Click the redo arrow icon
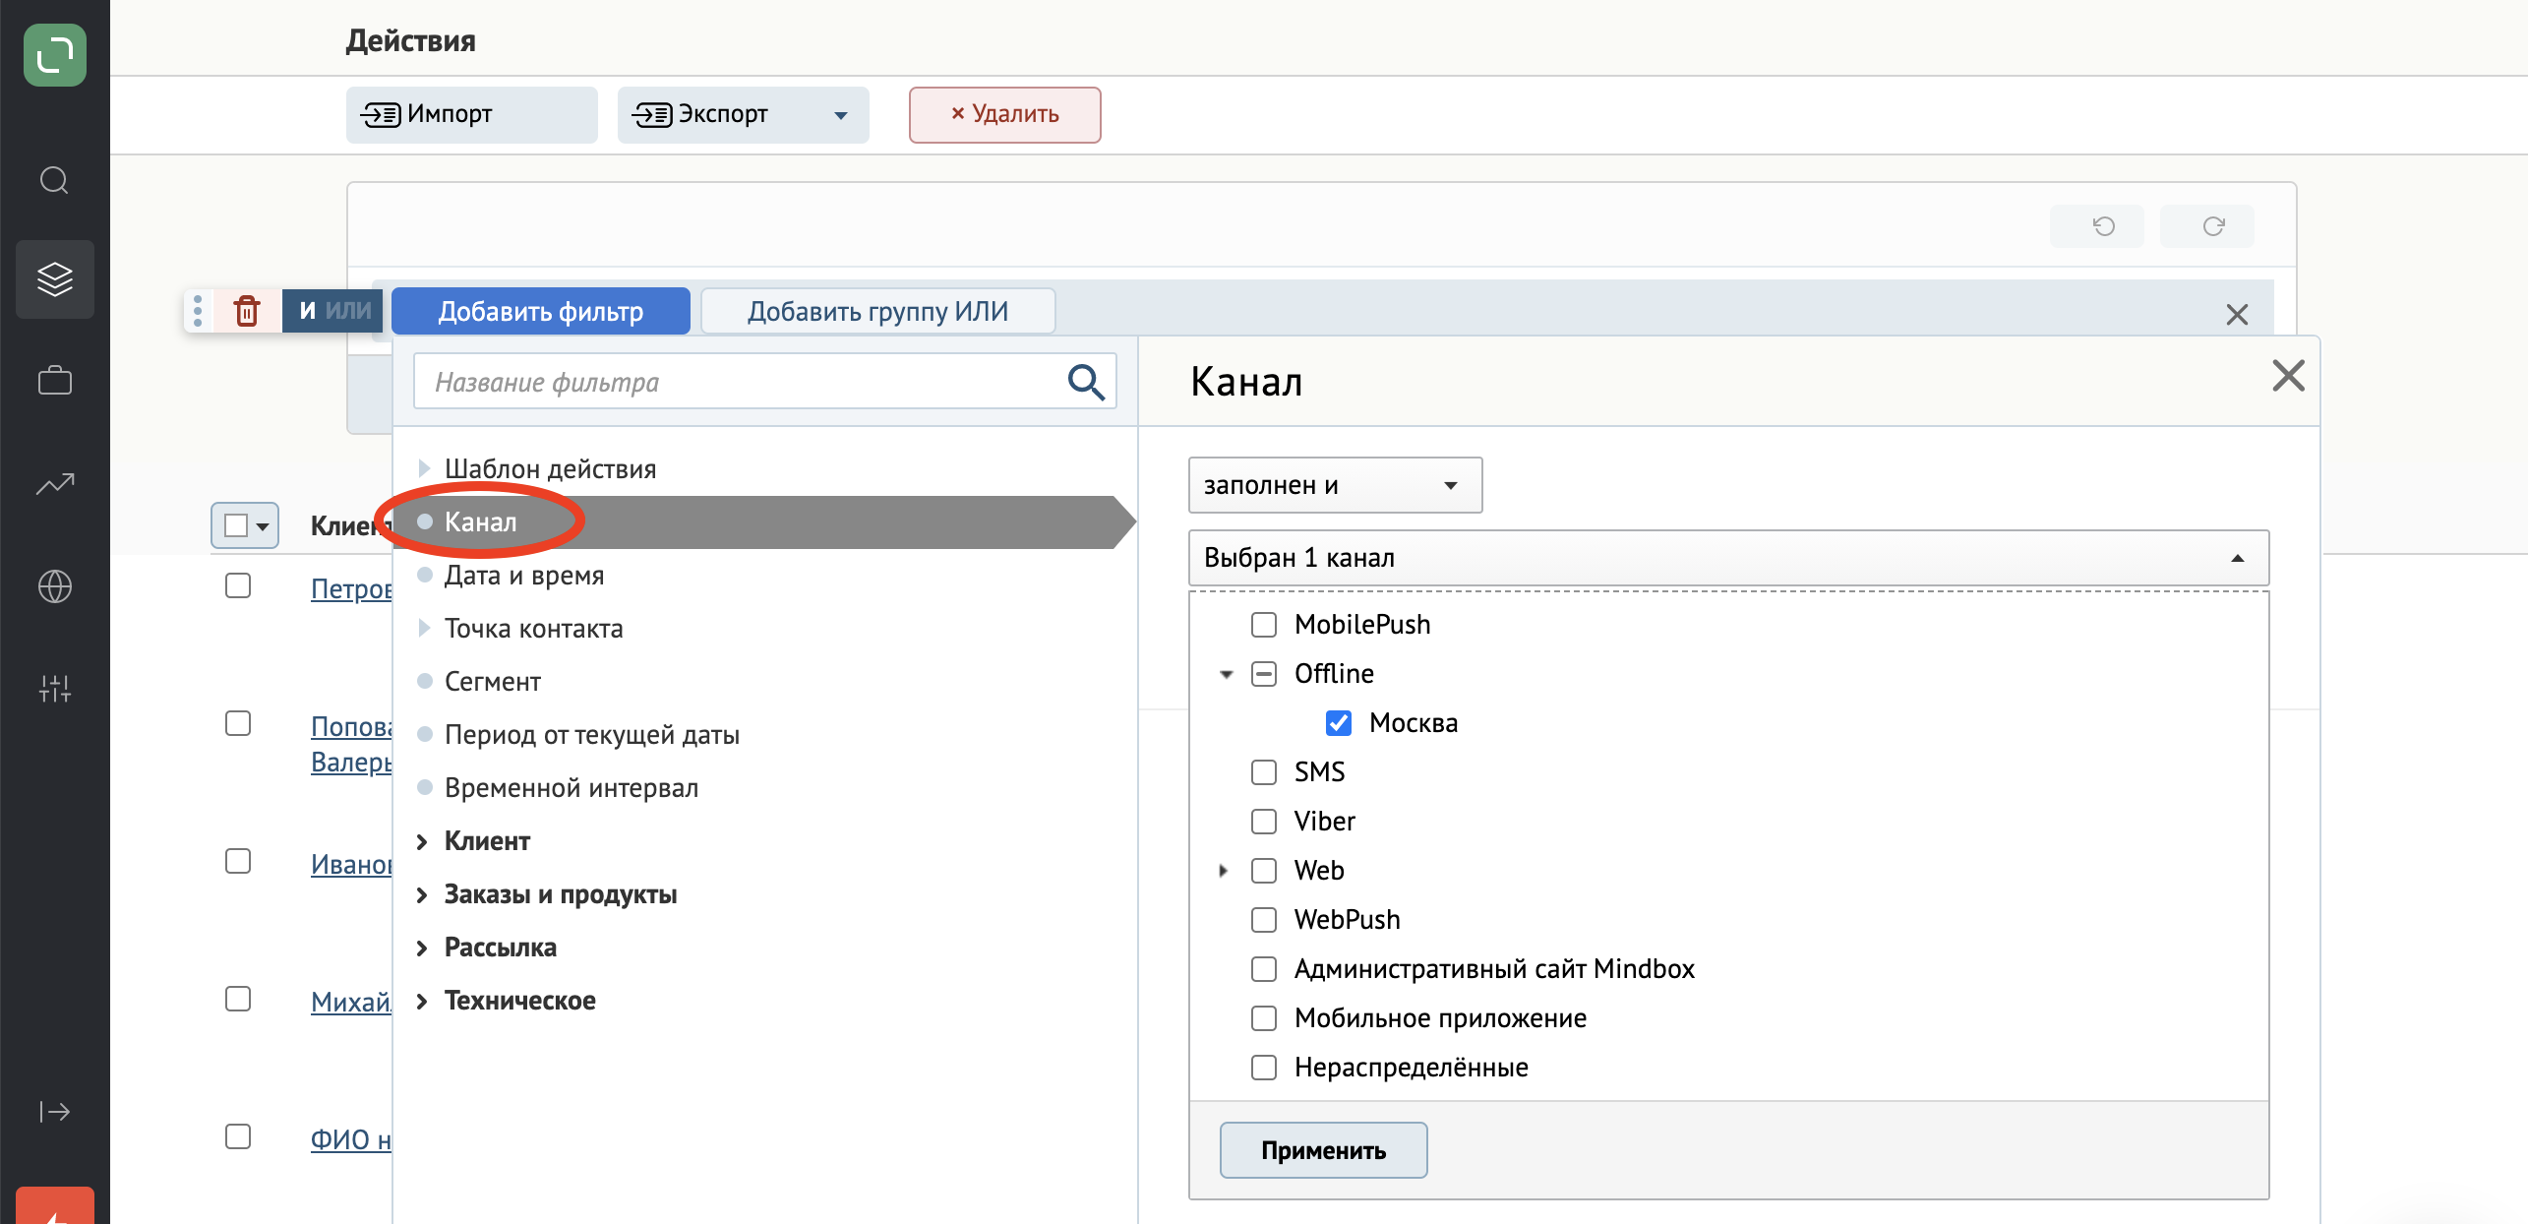Viewport: 2528px width, 1224px height. point(2213,226)
